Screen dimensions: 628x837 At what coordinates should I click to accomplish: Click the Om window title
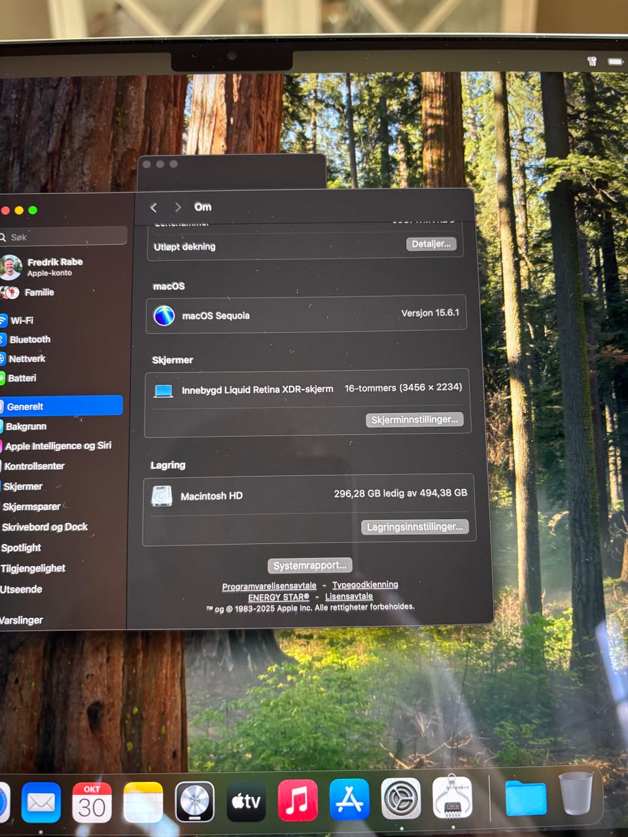(203, 207)
